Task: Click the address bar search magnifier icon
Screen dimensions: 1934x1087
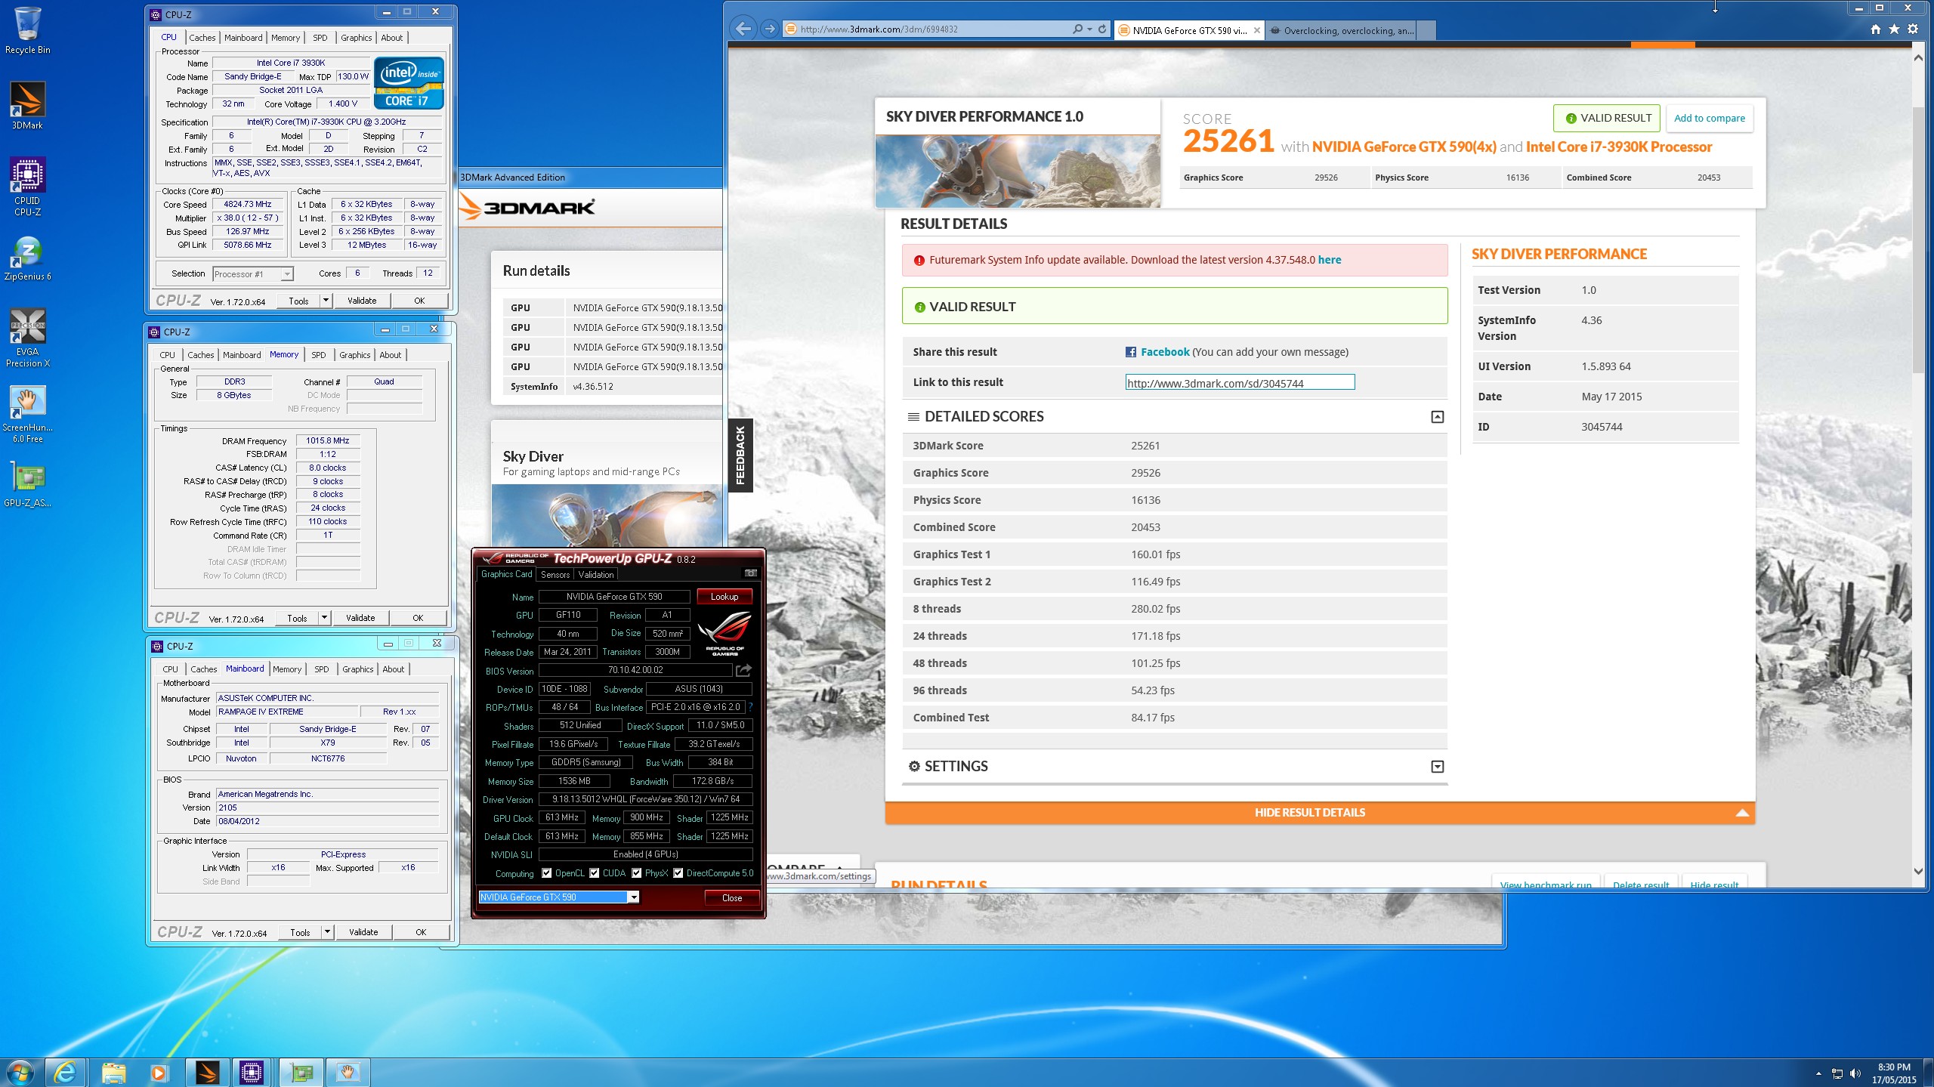Action: tap(1077, 29)
